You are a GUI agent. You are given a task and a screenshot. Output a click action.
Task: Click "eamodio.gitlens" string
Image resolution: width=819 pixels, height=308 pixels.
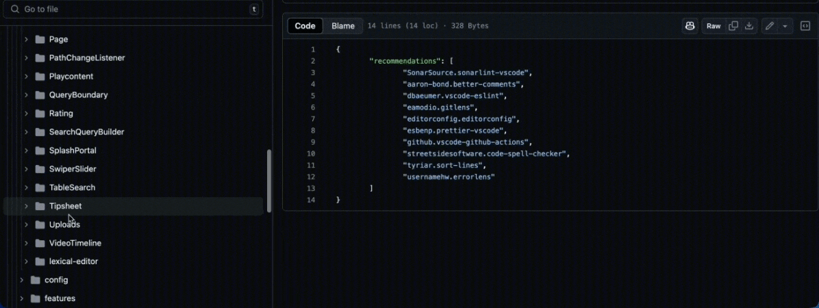point(438,107)
